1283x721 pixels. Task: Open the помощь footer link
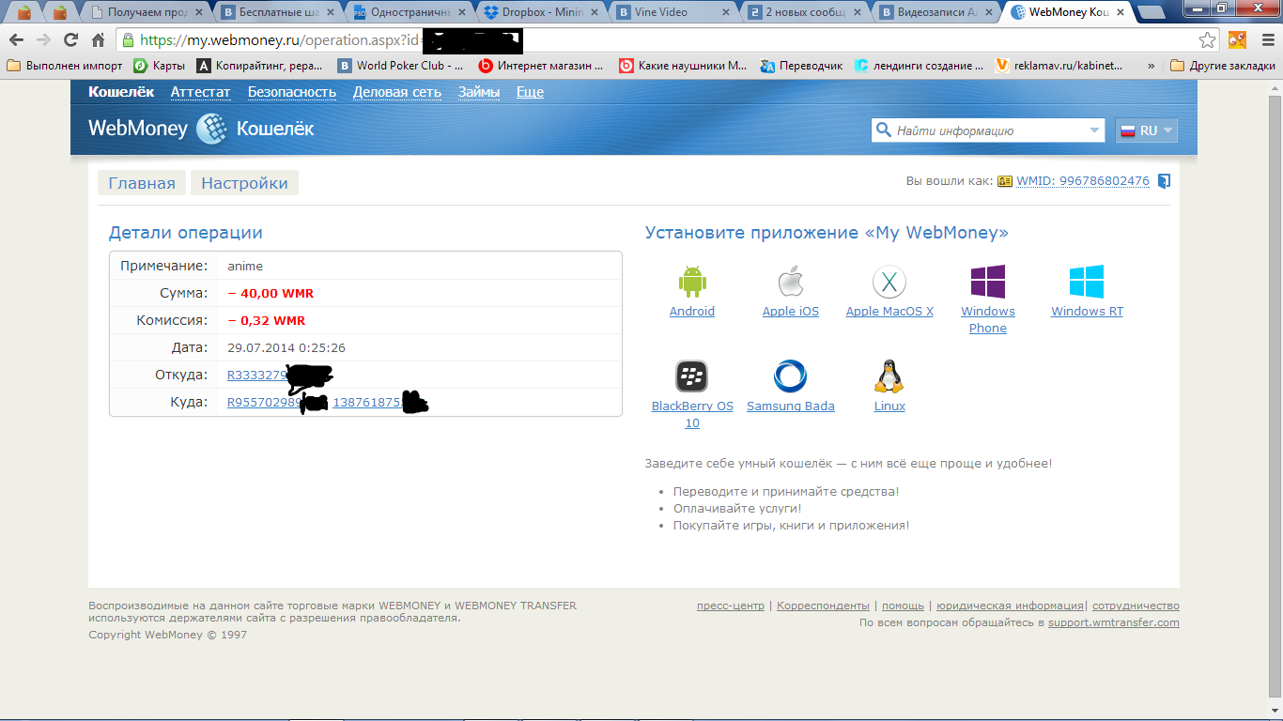coord(903,606)
